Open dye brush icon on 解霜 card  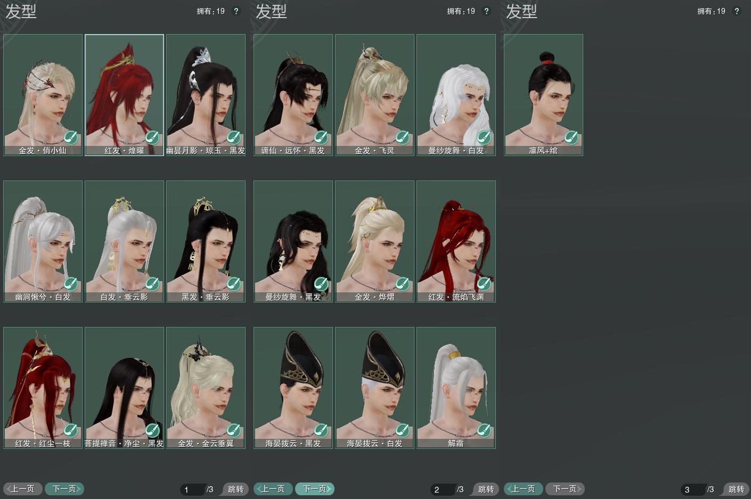click(484, 431)
